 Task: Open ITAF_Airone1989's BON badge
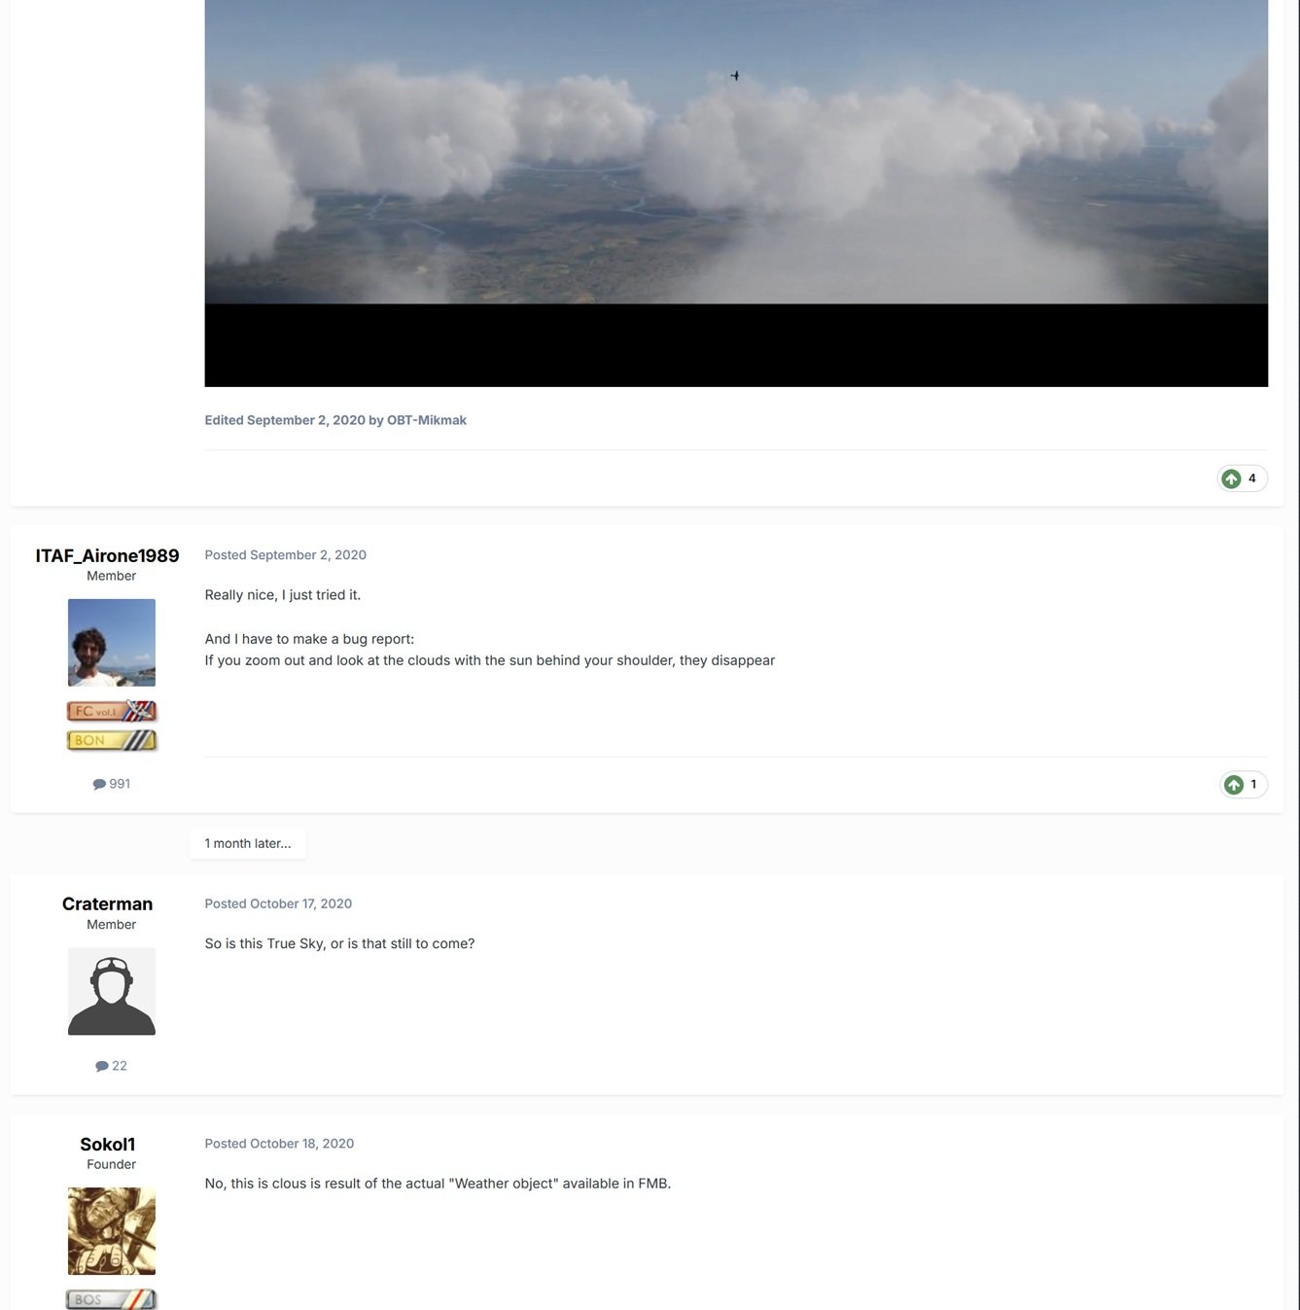click(x=112, y=740)
